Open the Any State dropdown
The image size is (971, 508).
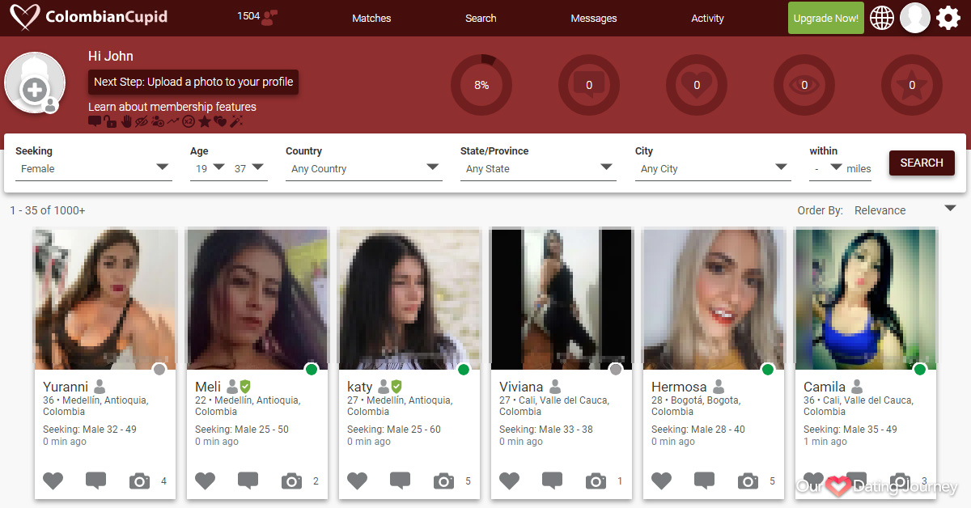539,168
